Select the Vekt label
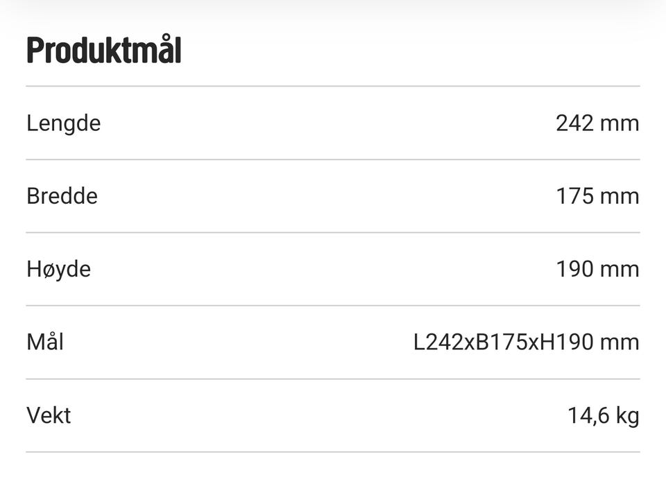Viewport: 666px width, 479px height. pyautogui.click(x=49, y=415)
